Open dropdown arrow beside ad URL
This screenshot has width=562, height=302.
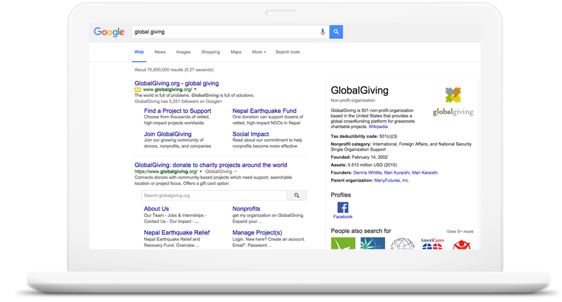click(196, 89)
